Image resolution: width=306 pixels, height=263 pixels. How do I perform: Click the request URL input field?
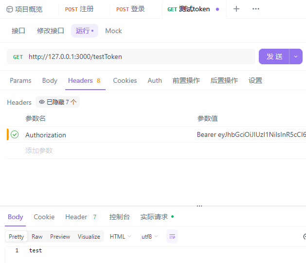click(139, 56)
